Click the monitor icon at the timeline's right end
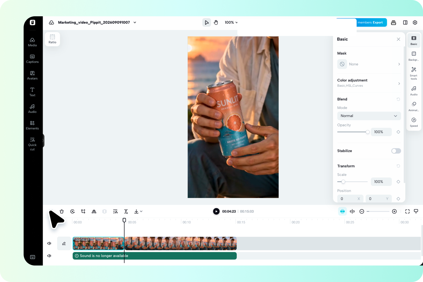This screenshot has height=282, width=423. pos(416,211)
